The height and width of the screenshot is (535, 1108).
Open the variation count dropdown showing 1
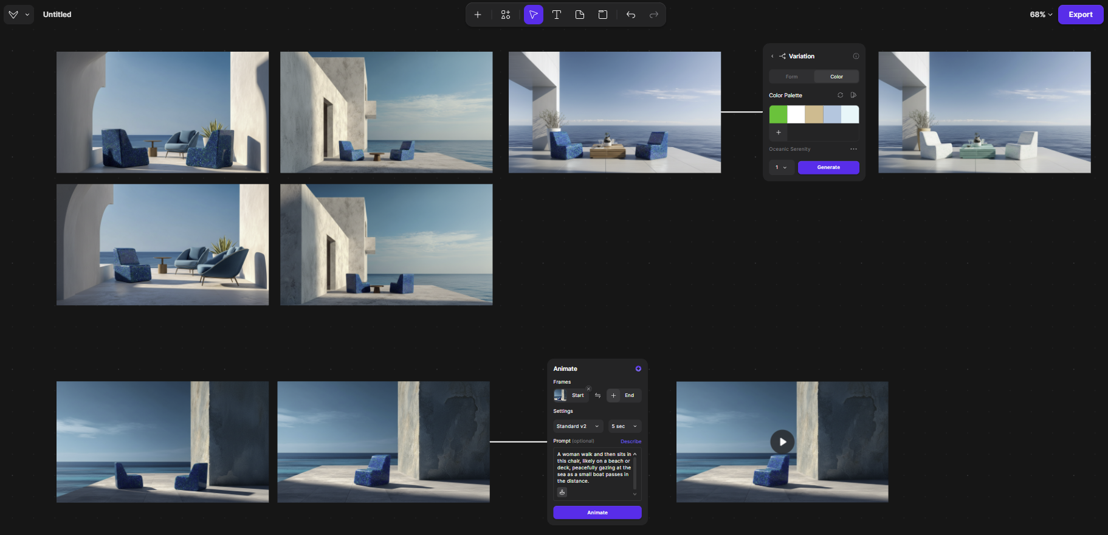click(x=781, y=167)
